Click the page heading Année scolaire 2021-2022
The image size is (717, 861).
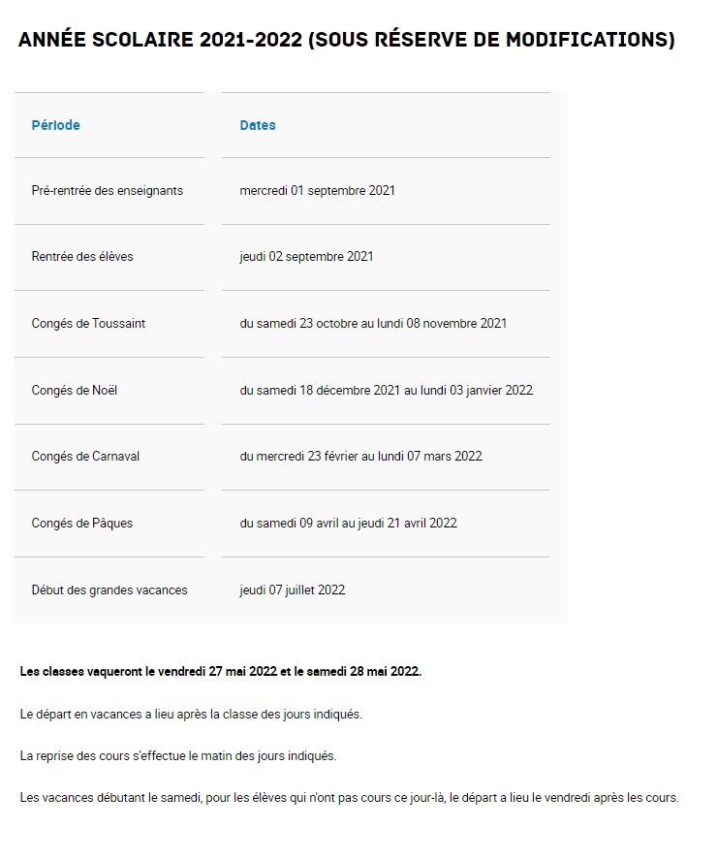[346, 40]
